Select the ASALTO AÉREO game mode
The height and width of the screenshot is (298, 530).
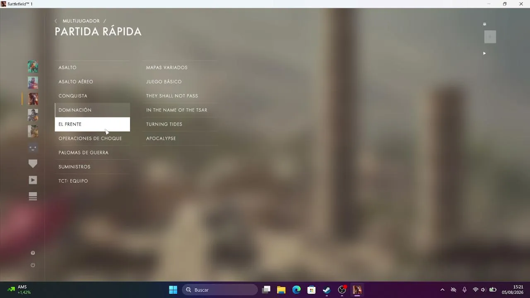point(92,82)
